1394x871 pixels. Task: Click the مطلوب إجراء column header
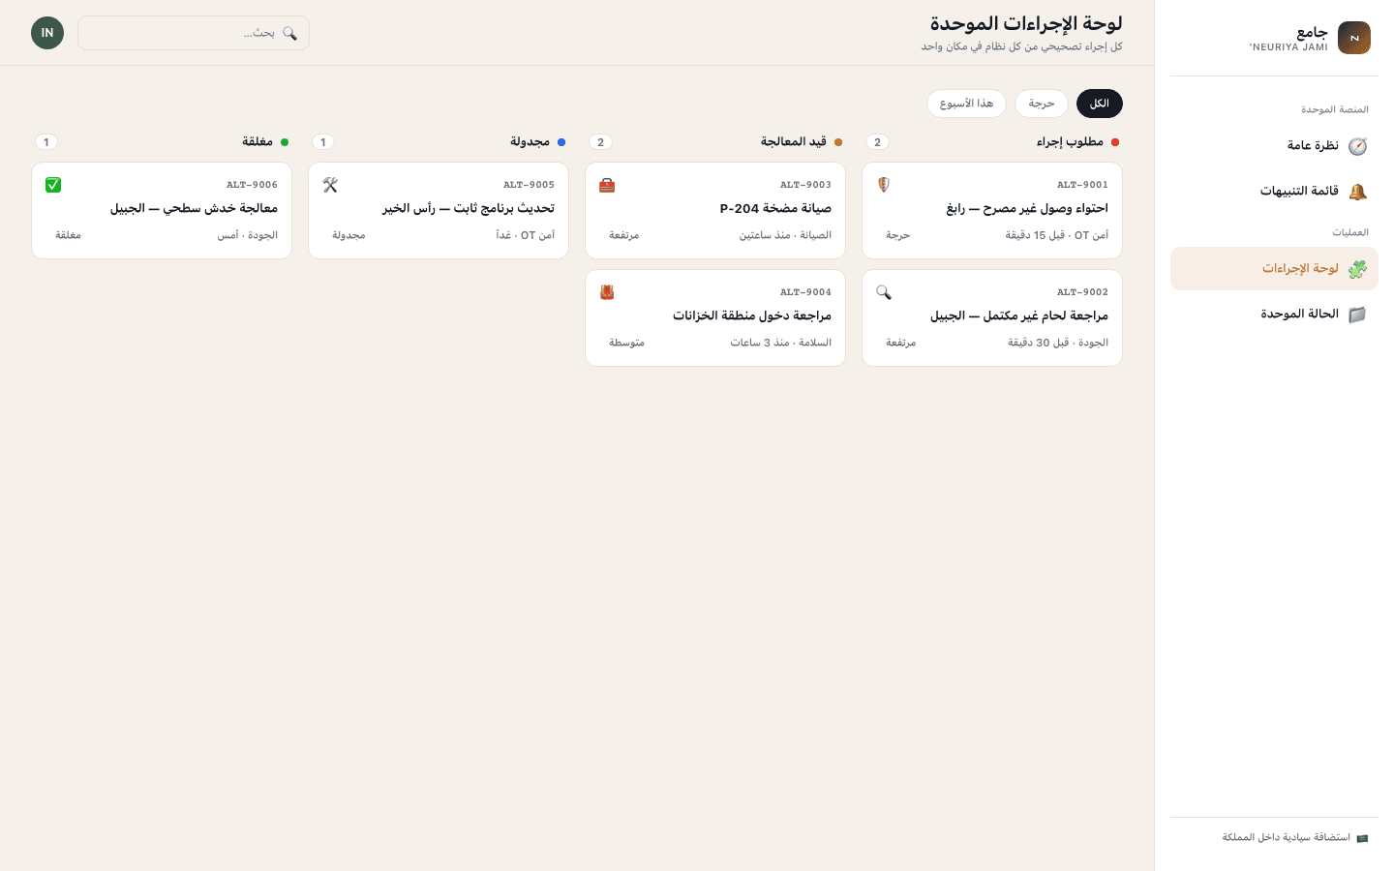click(x=1070, y=142)
